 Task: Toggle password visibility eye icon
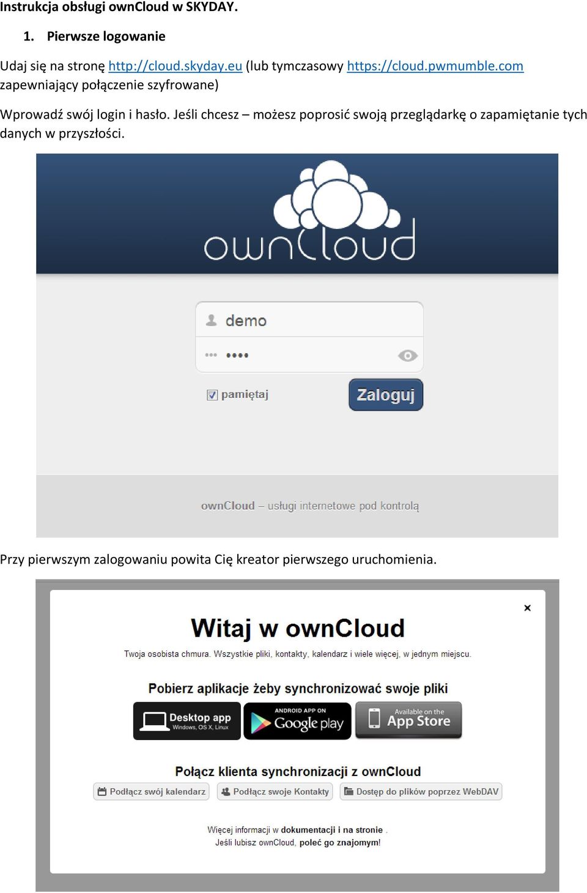[407, 356]
